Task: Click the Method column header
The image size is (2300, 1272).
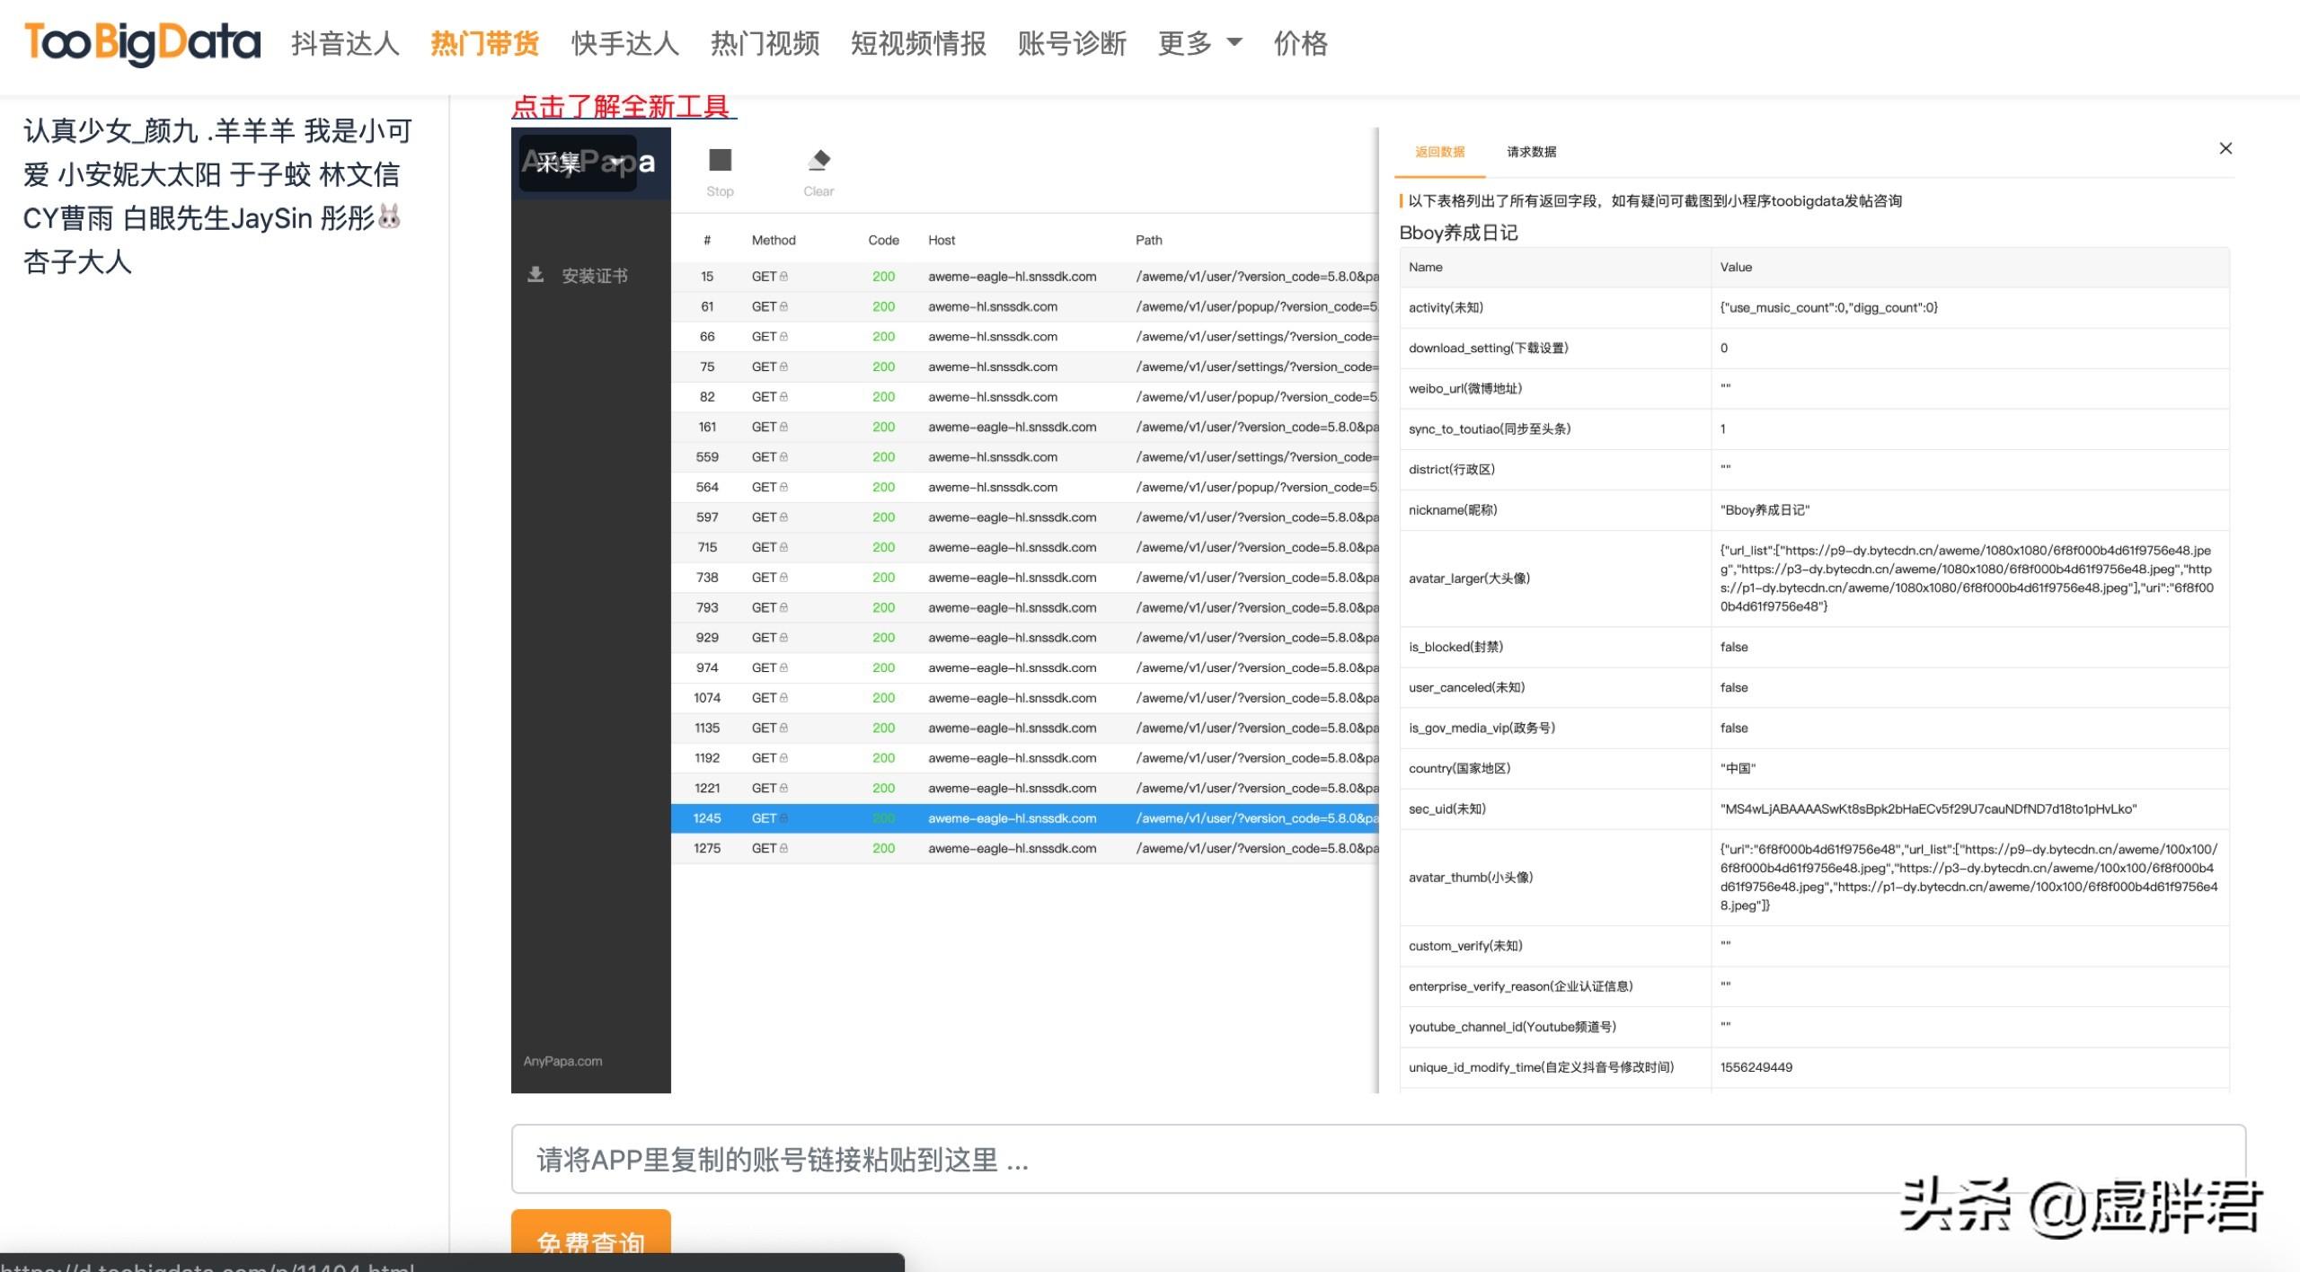Action: tap(774, 240)
